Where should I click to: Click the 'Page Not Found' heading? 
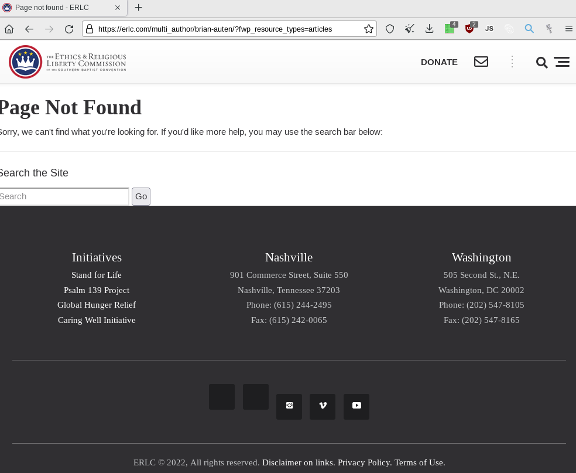pos(70,108)
